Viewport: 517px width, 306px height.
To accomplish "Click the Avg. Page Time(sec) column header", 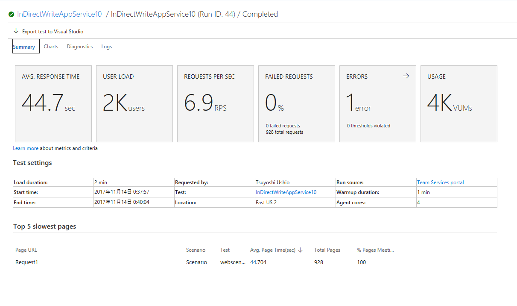I will coord(273,250).
